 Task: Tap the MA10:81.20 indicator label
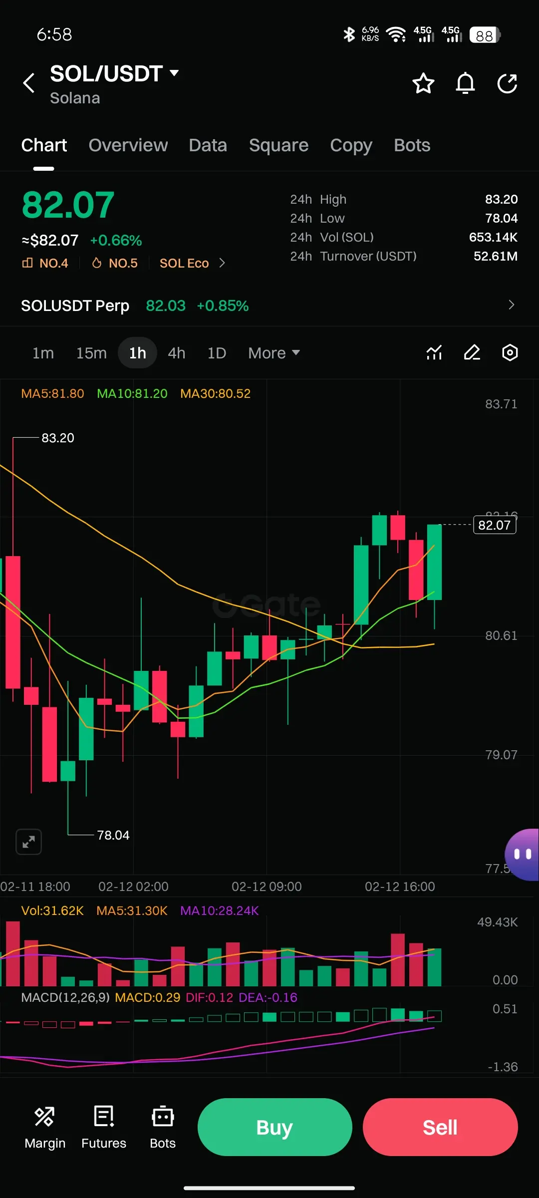[132, 393]
